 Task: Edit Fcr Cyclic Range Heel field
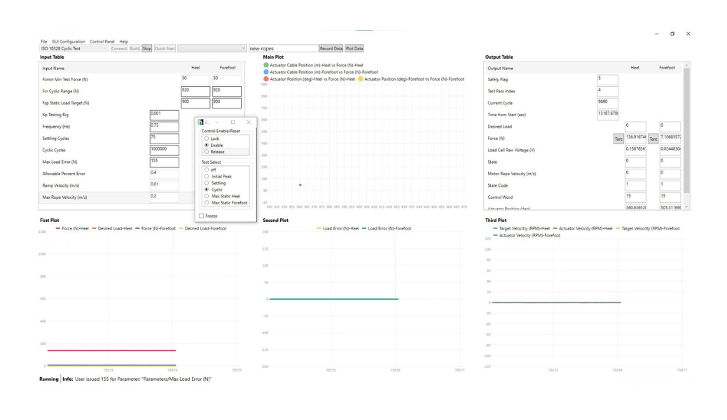[x=195, y=91]
